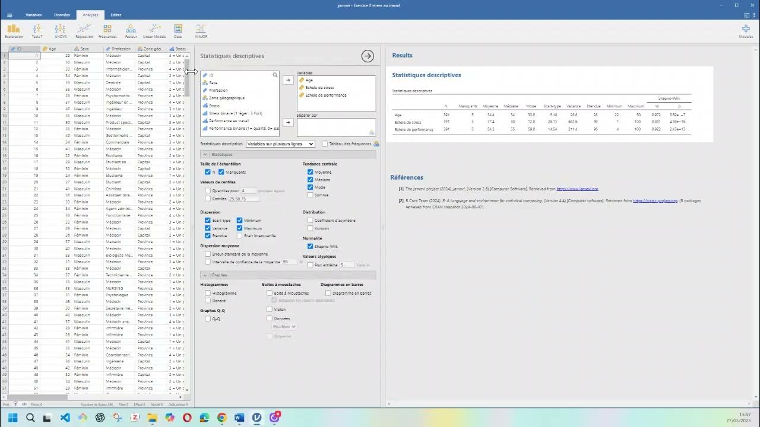Viewport: 760px width, 427px height.
Task: Open Variables sur plusieurs lignes dropdown
Action: (x=280, y=144)
